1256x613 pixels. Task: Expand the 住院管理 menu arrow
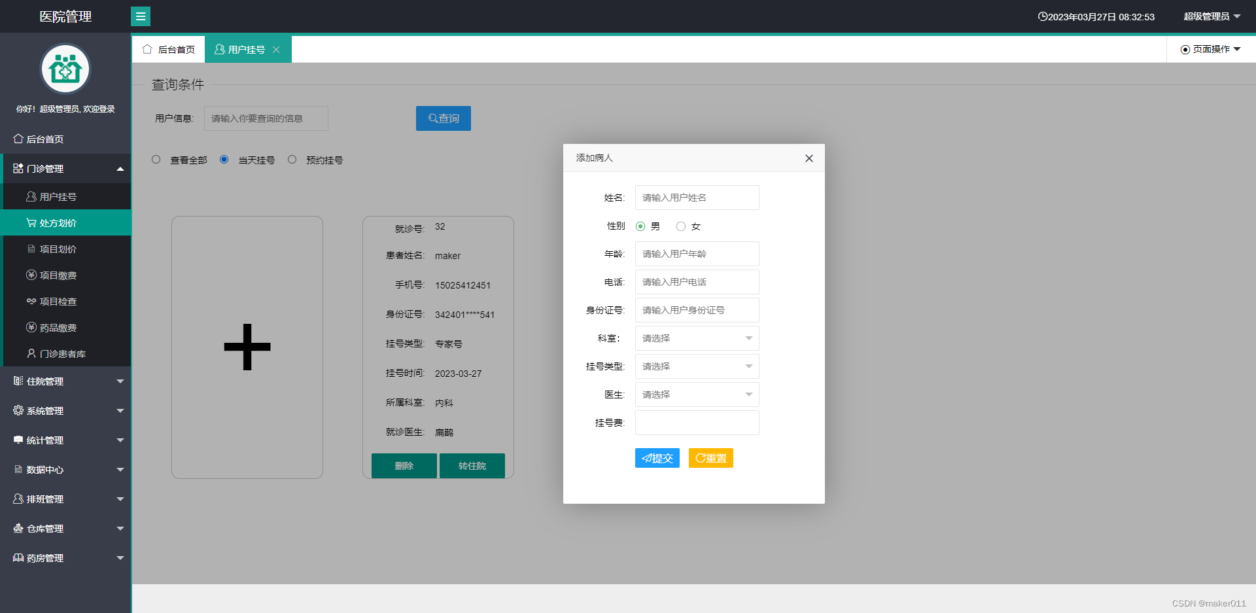(120, 381)
